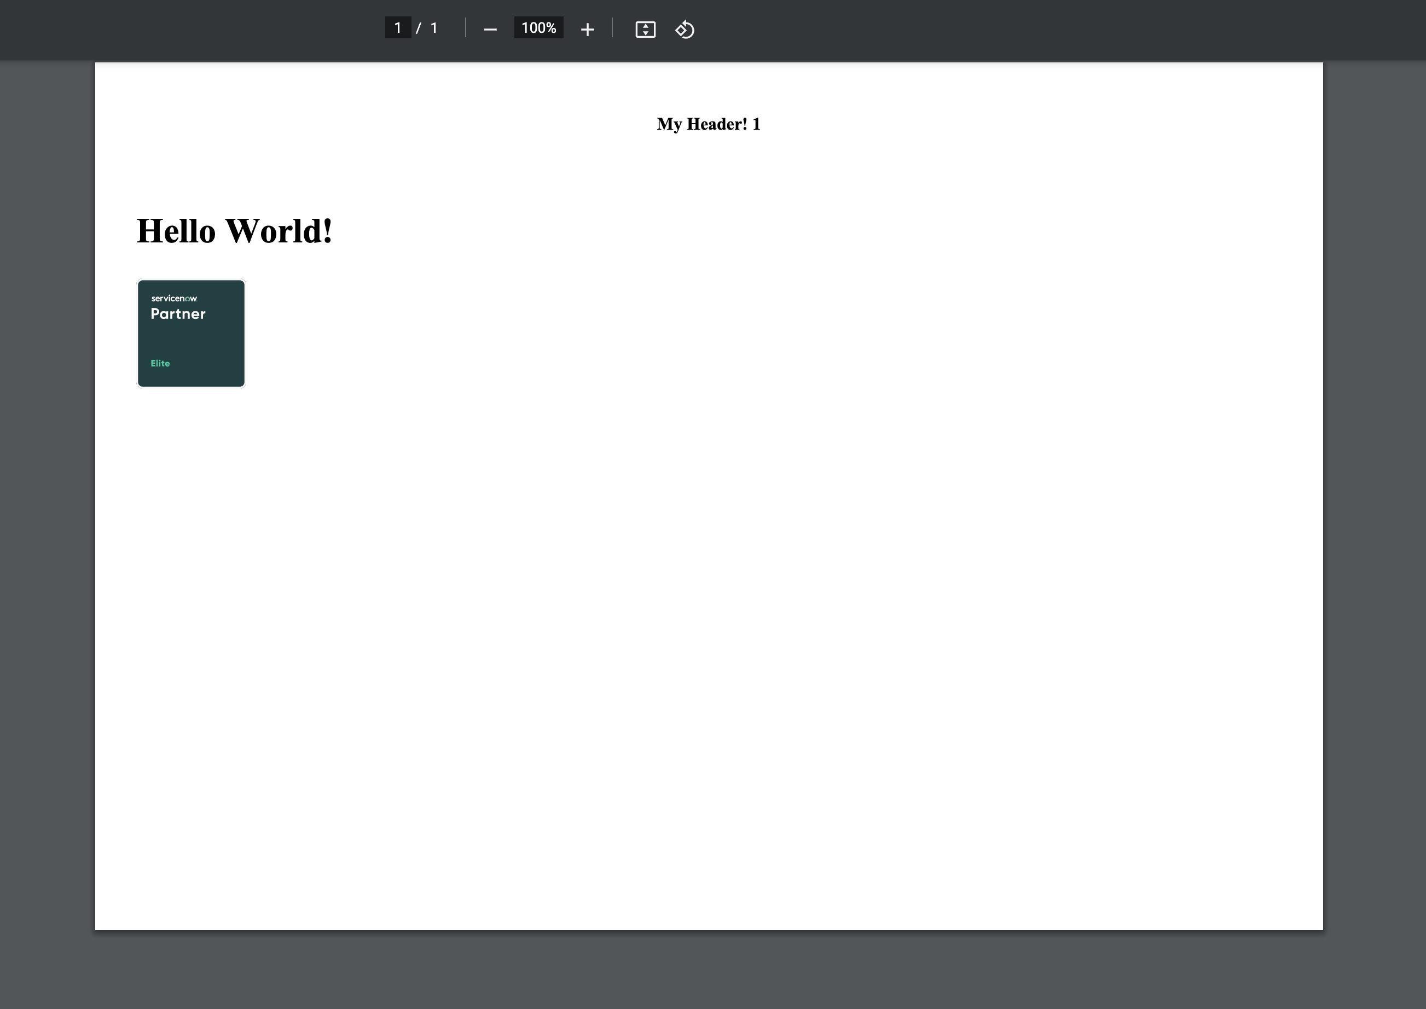Click the Elite label on the badge
1426x1009 pixels.
160,363
